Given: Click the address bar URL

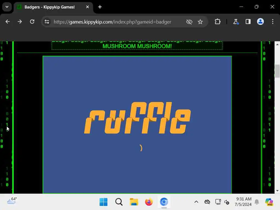Looking at the screenshot, I should click(112, 22).
